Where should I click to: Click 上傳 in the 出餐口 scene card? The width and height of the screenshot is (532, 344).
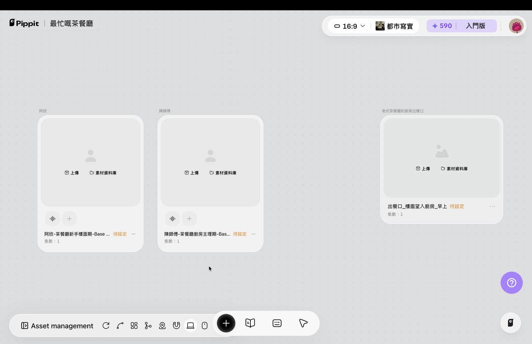[423, 168]
